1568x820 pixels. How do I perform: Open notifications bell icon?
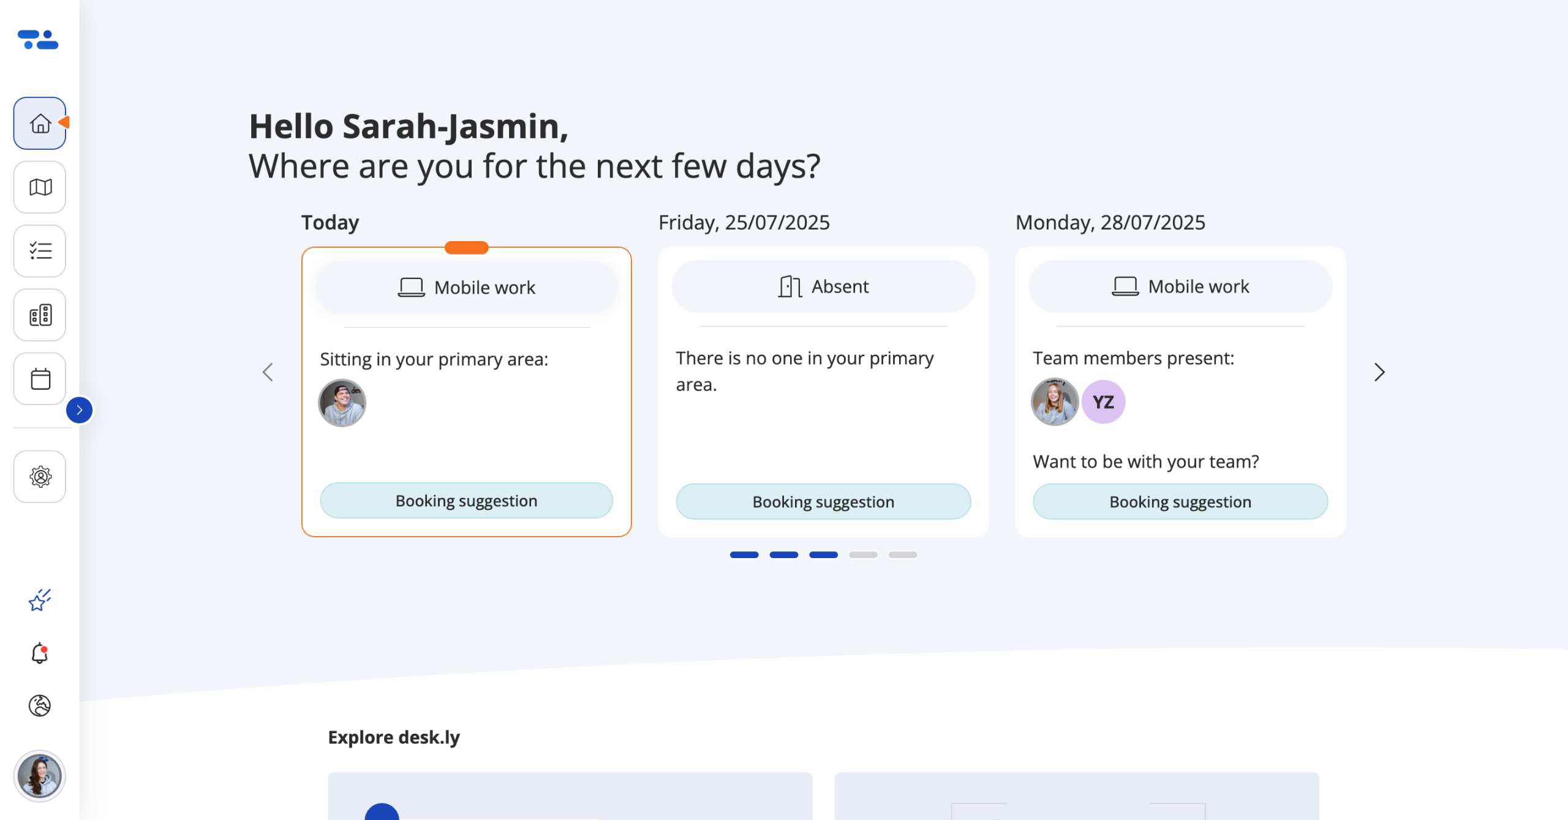pos(40,654)
